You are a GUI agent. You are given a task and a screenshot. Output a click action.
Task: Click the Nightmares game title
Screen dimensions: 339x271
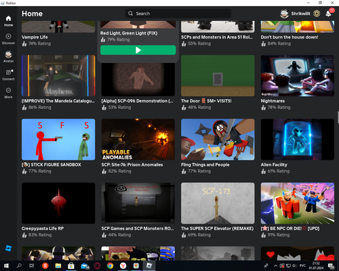coord(273,101)
